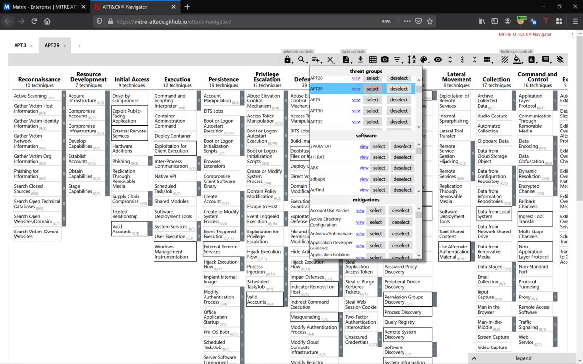Open help question mark icon
The image size is (583, 364).
(572, 34)
